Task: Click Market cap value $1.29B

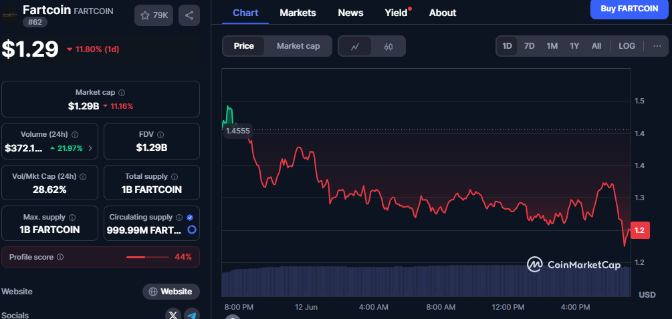Action: (84, 106)
